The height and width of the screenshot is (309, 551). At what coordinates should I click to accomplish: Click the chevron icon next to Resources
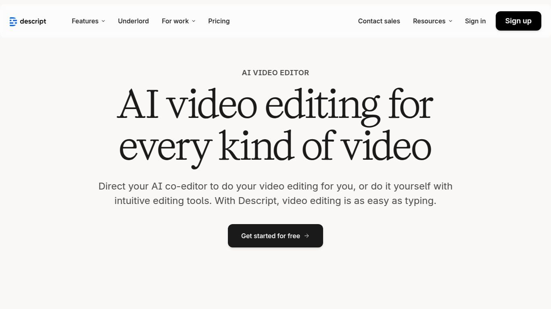(x=450, y=21)
